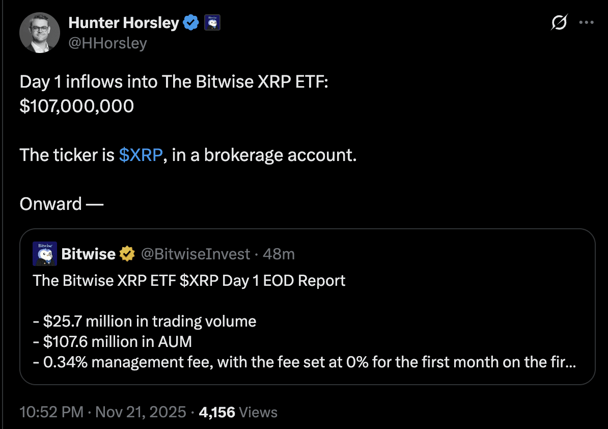The image size is (608, 429).
Task: Click the Bitwise avatar in the quoted post
Action: (x=45, y=254)
